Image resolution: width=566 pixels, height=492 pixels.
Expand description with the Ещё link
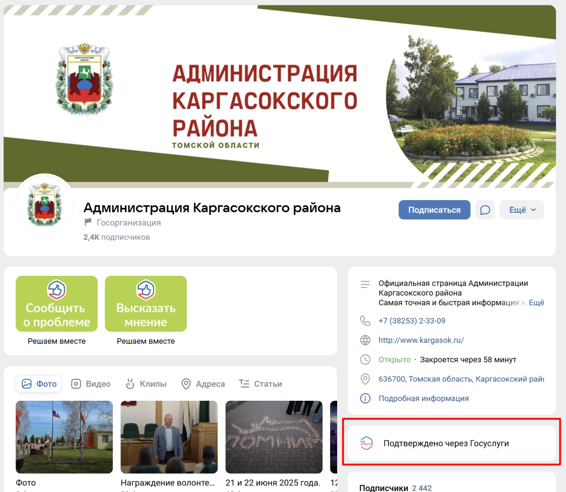[x=536, y=303]
